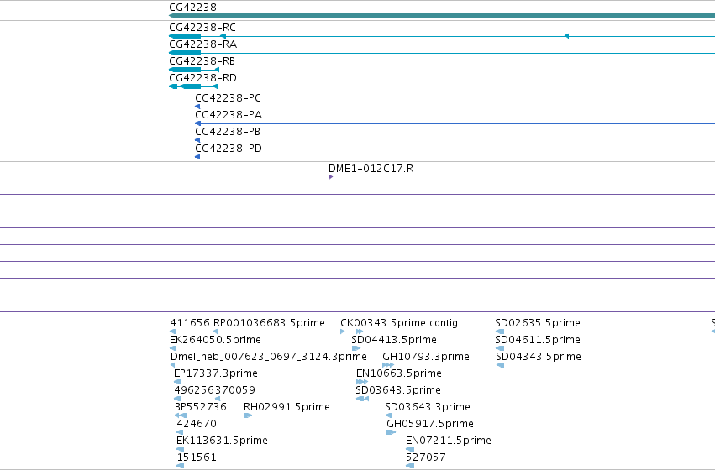
Task: Click the SD04413.5prime label
Action: click(394, 340)
